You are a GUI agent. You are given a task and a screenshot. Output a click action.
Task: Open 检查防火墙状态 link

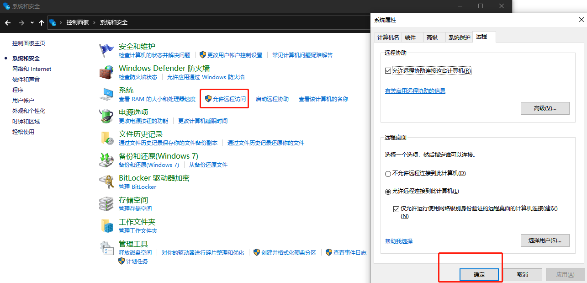tap(138, 77)
